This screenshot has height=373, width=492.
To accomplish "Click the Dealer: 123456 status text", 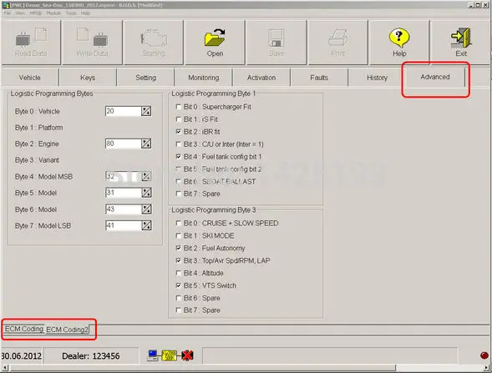I will click(x=91, y=356).
